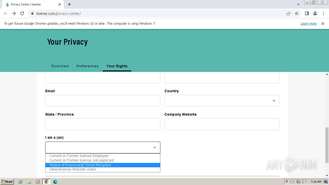Bookmark the page with the star icon
Screen dimensions: 329x185
[x=297, y=13]
